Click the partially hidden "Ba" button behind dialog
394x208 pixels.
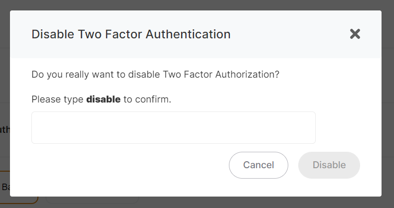(x=6, y=188)
